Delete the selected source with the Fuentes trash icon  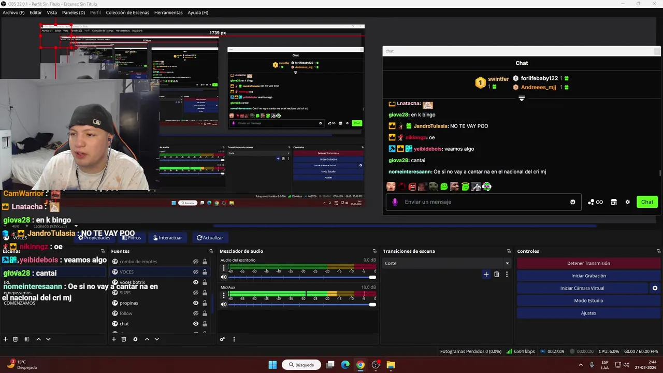(124, 339)
